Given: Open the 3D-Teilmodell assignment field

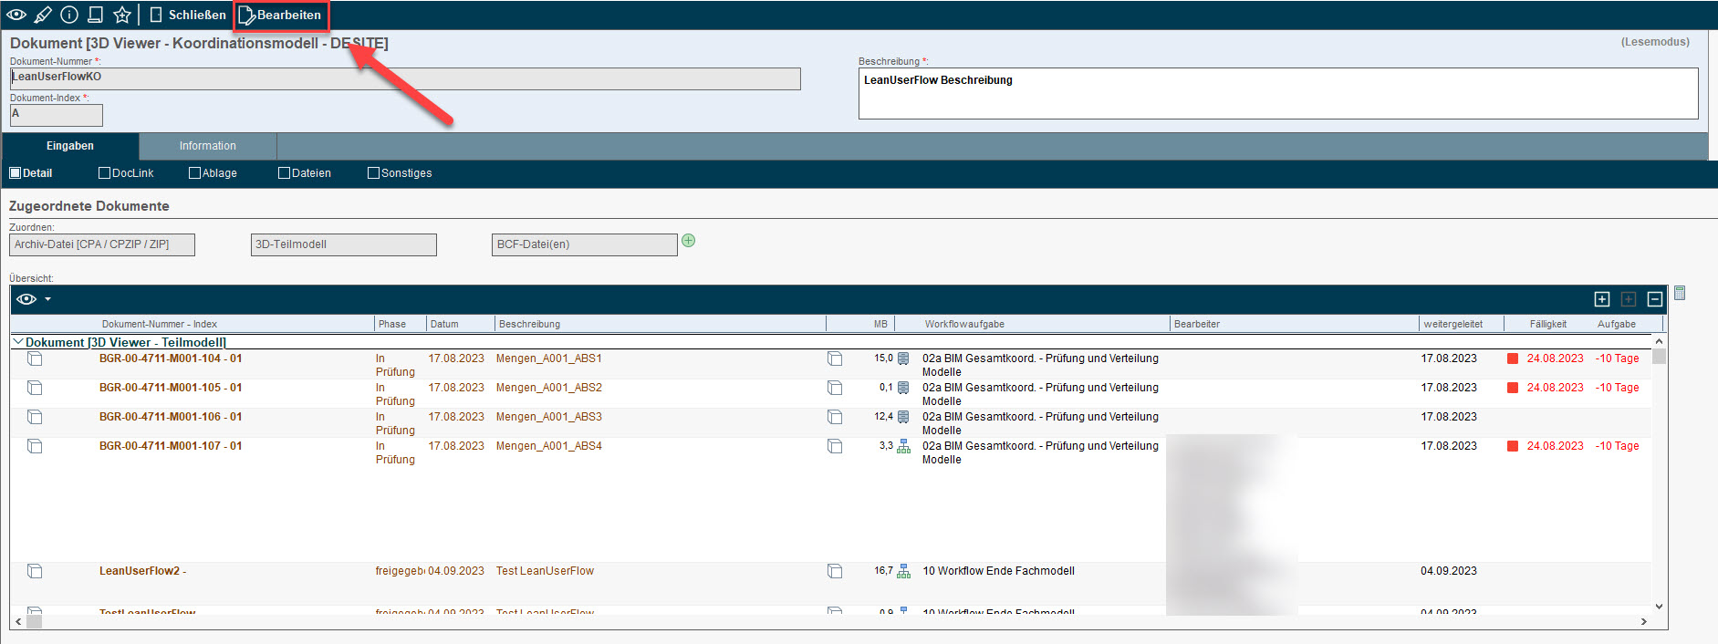Looking at the screenshot, I should point(343,244).
